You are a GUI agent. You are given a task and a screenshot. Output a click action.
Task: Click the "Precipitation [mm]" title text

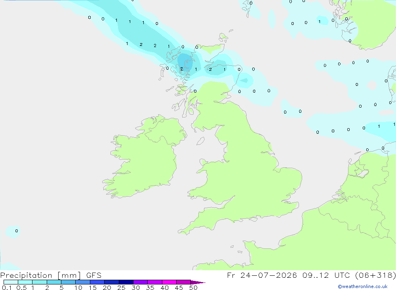pyautogui.click(x=40, y=275)
